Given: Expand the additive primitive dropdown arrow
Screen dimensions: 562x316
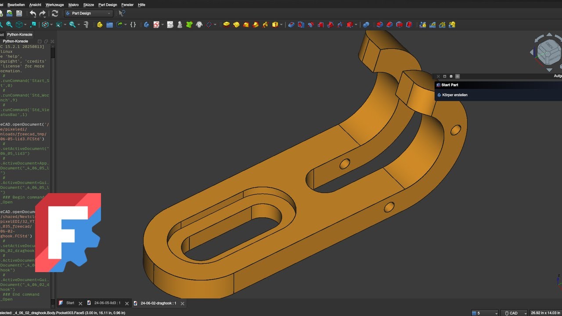Looking at the screenshot, I should click(x=281, y=25).
